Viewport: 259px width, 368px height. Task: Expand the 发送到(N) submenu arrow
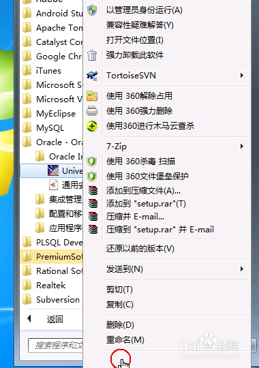(242, 269)
